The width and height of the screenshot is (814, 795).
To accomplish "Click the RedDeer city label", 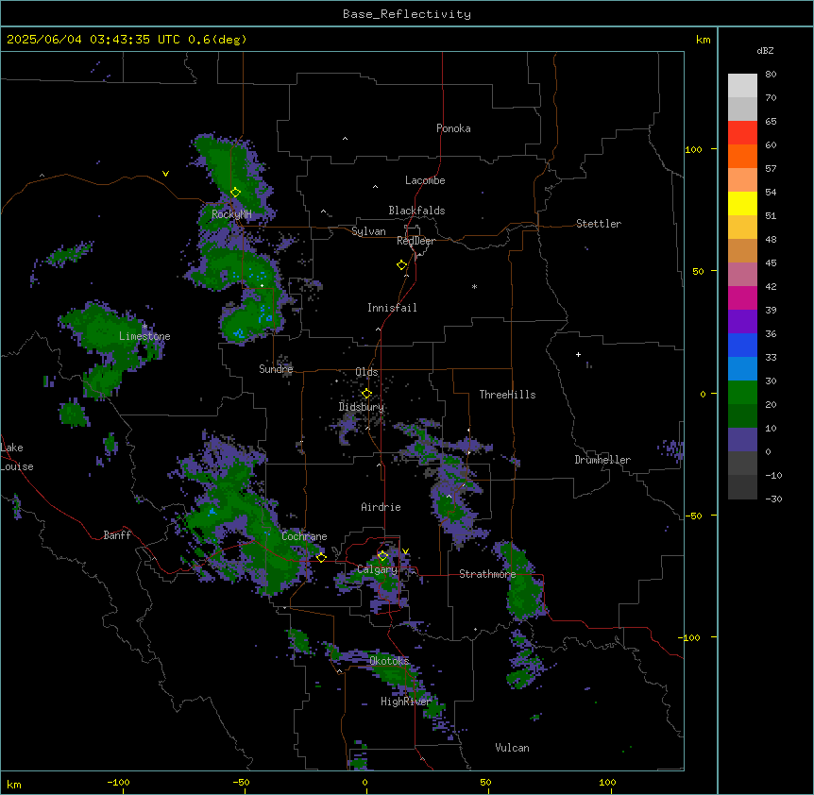I will coord(415,242).
